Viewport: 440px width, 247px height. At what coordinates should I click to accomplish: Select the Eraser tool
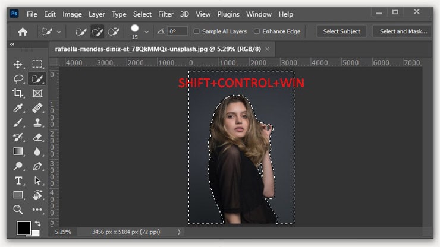click(37, 137)
